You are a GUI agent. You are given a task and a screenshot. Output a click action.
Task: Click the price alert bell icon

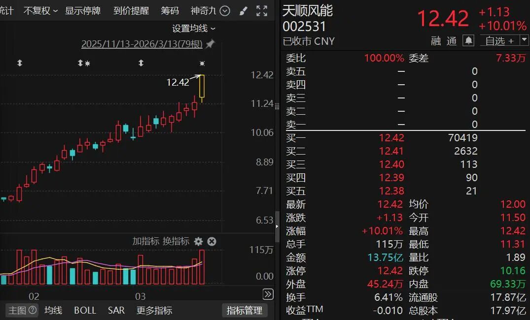(467, 41)
